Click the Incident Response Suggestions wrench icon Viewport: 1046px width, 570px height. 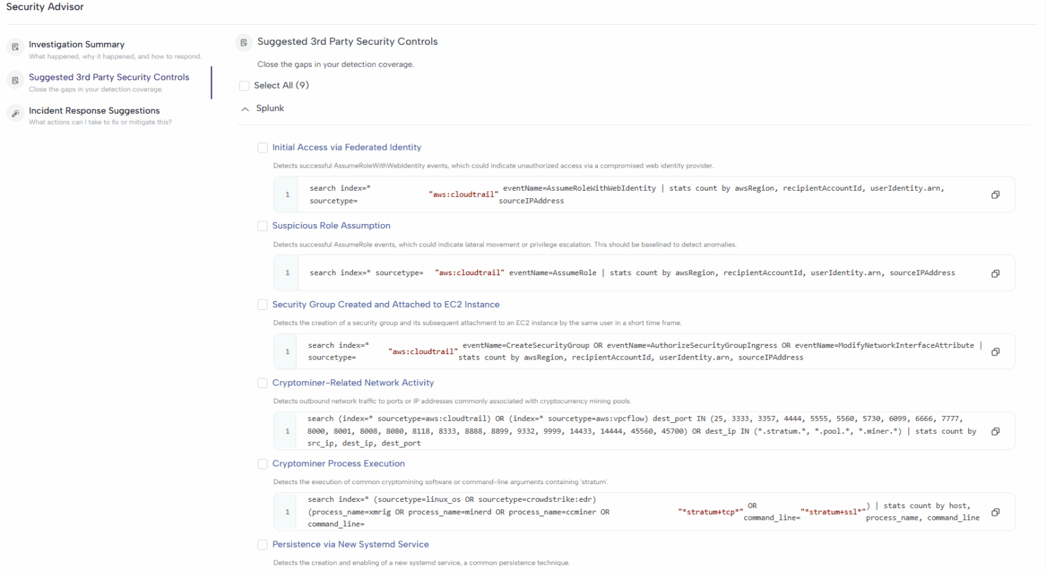tap(15, 114)
